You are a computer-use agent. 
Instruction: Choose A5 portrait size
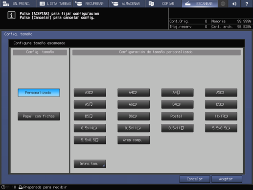point(90,104)
